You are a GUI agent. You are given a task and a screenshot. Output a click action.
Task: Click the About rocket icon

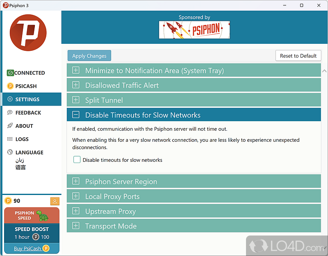(10, 126)
